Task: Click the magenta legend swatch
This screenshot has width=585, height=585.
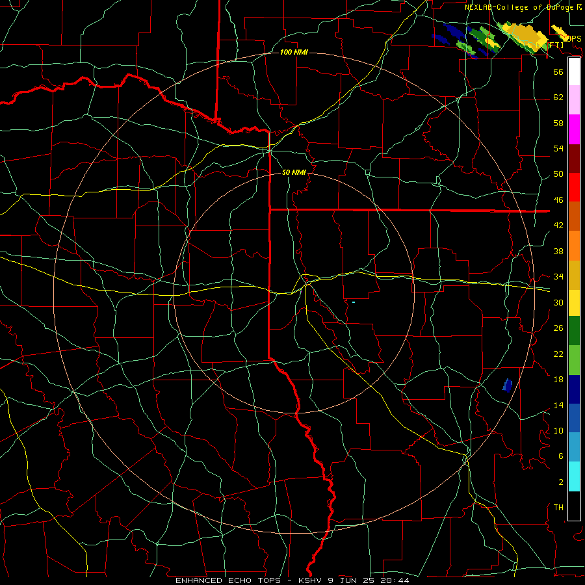Action: pos(574,129)
